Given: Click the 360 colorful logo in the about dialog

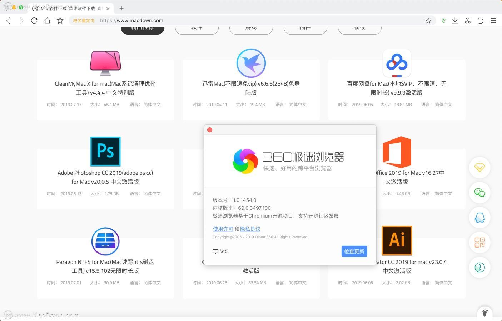Looking at the screenshot, I should click(245, 161).
